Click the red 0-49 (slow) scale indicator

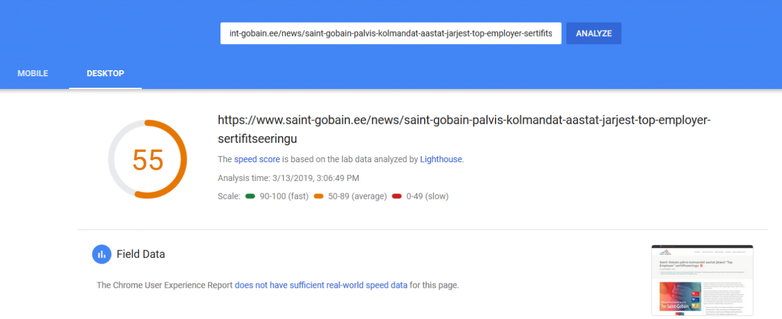click(397, 196)
